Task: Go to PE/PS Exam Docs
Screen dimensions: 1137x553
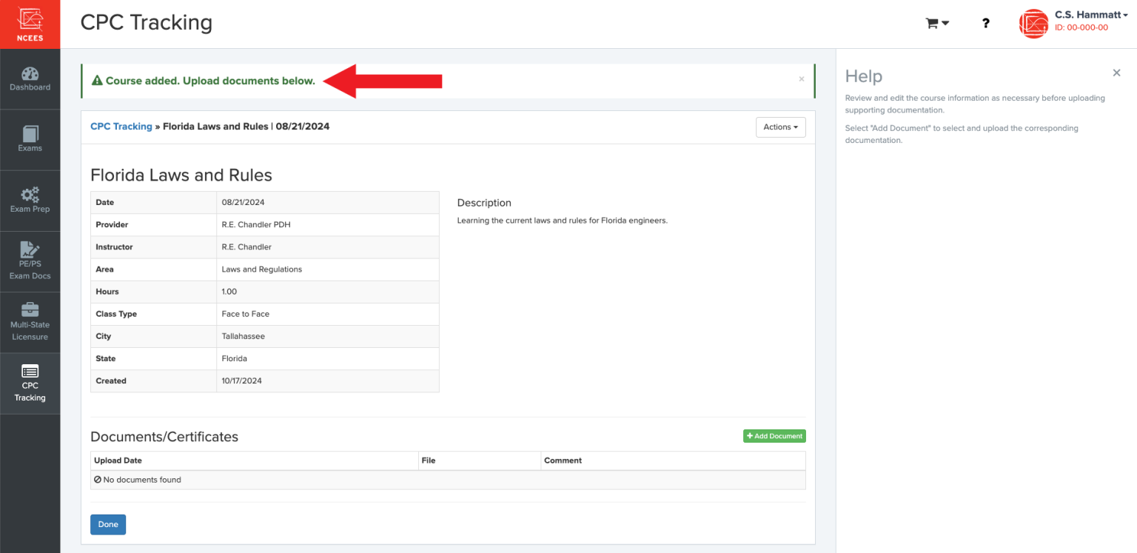Action: [30, 261]
